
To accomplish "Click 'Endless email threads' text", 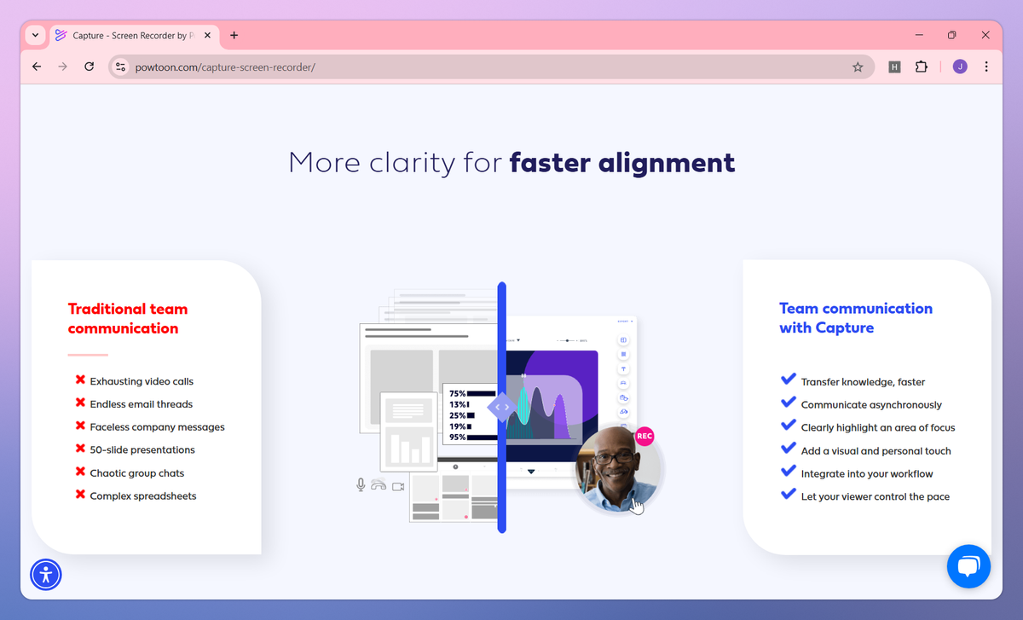I will pos(142,404).
